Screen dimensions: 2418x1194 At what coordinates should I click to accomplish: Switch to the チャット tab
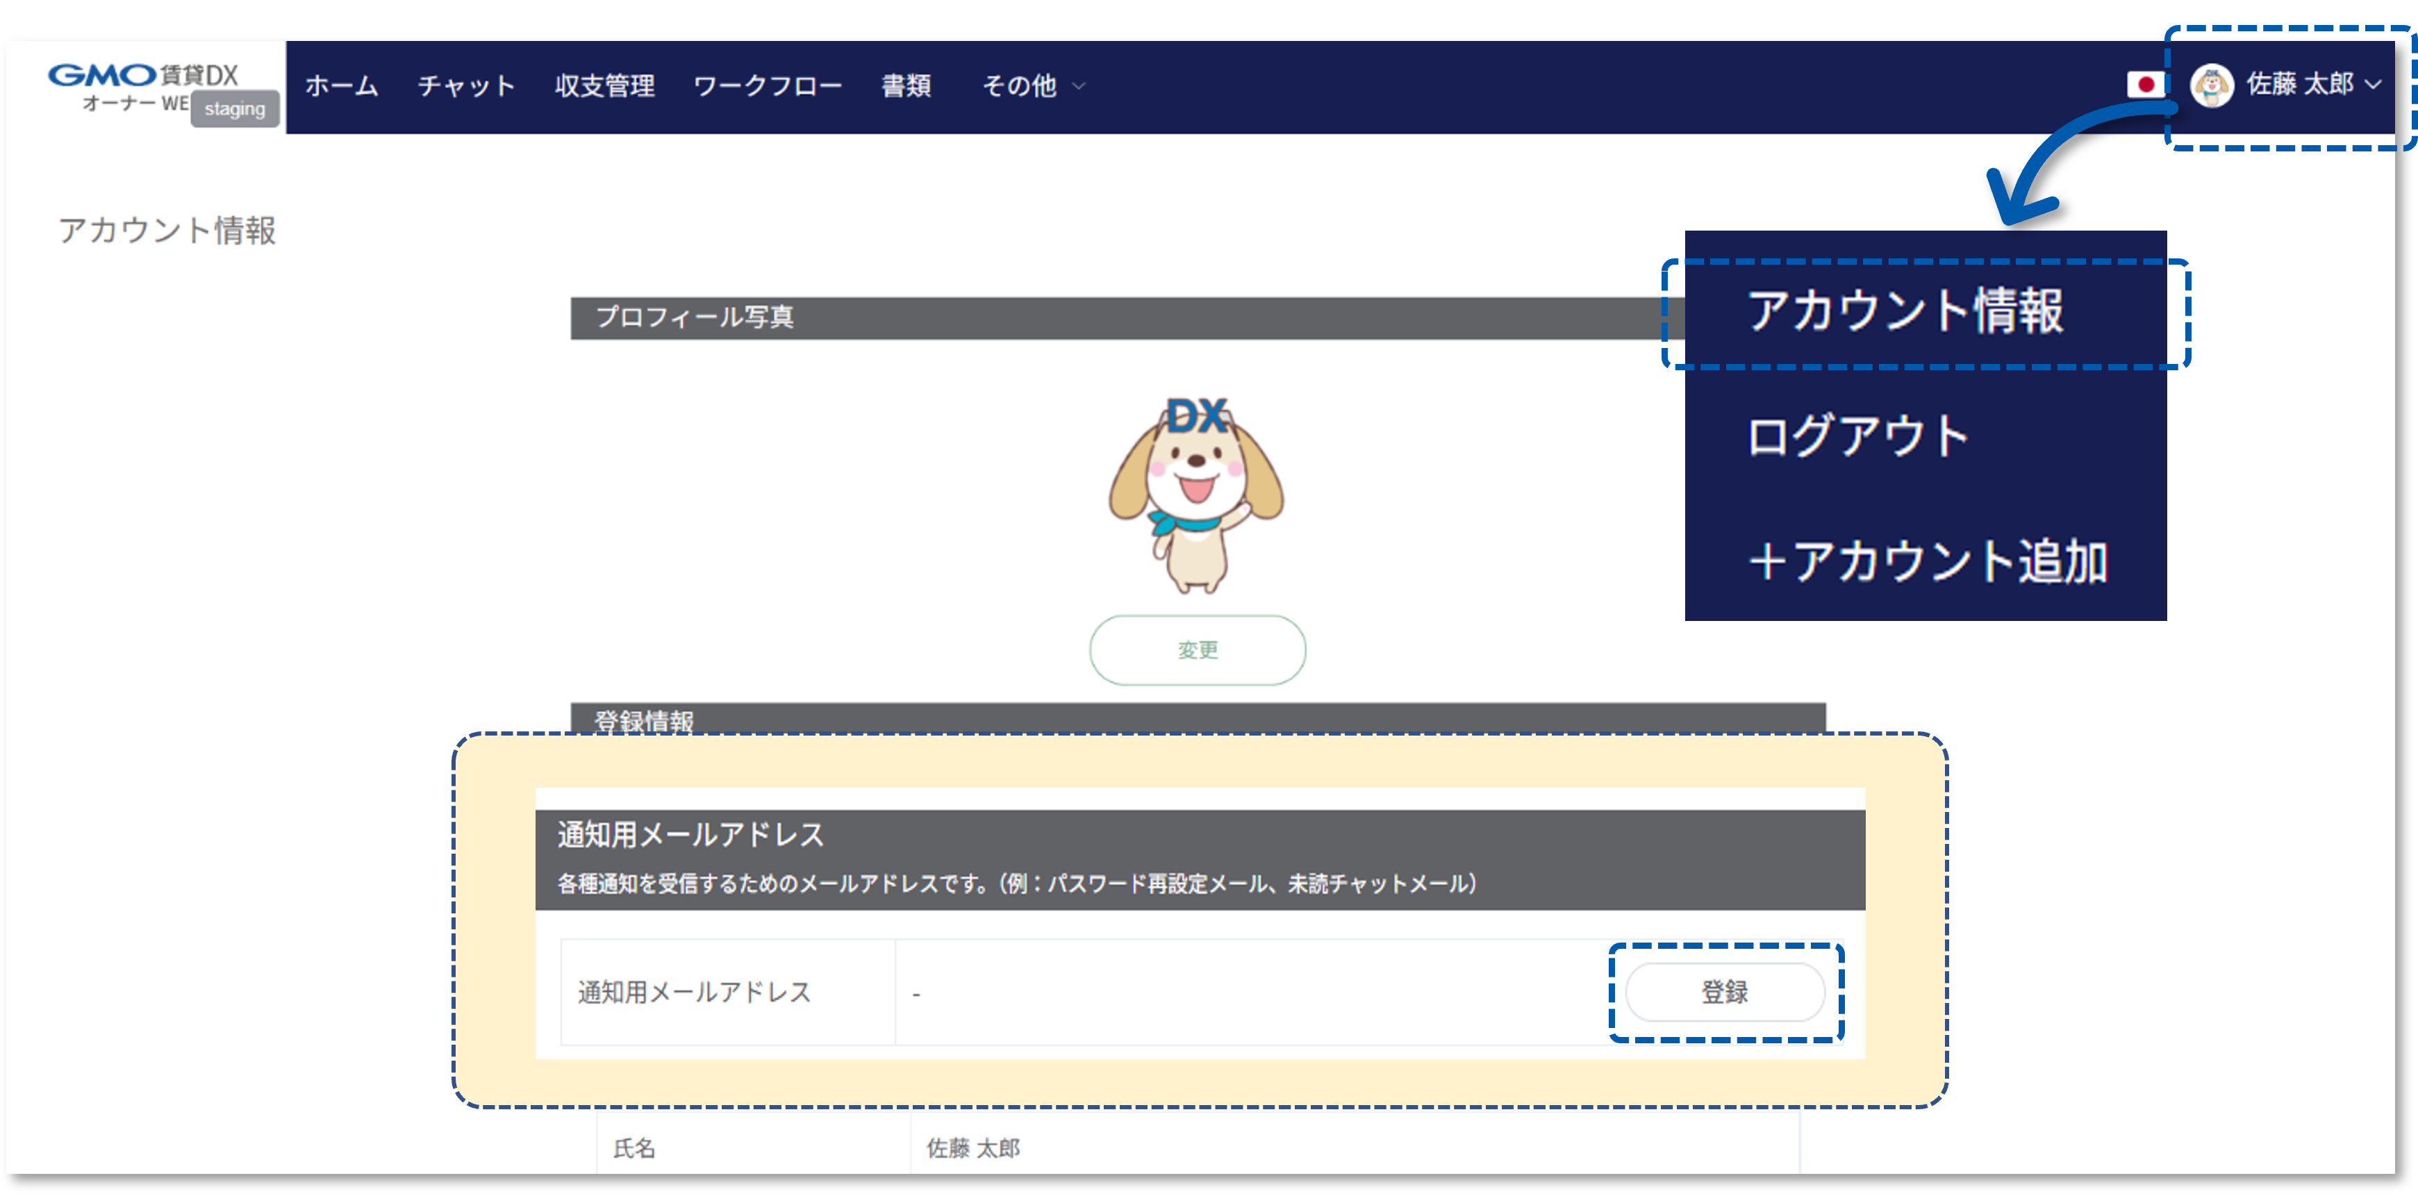(467, 86)
